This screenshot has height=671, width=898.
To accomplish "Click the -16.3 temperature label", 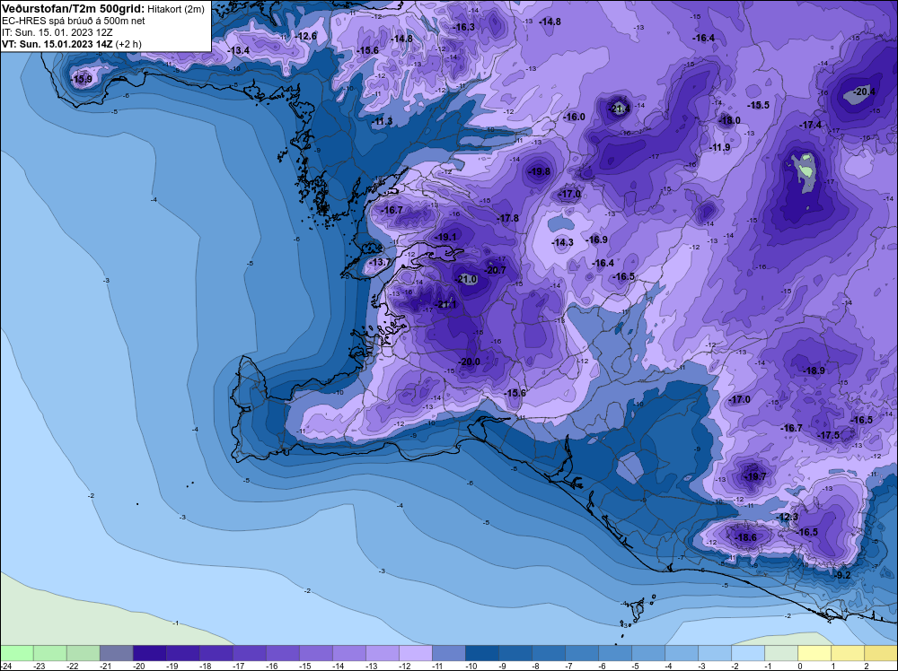I will (464, 27).
